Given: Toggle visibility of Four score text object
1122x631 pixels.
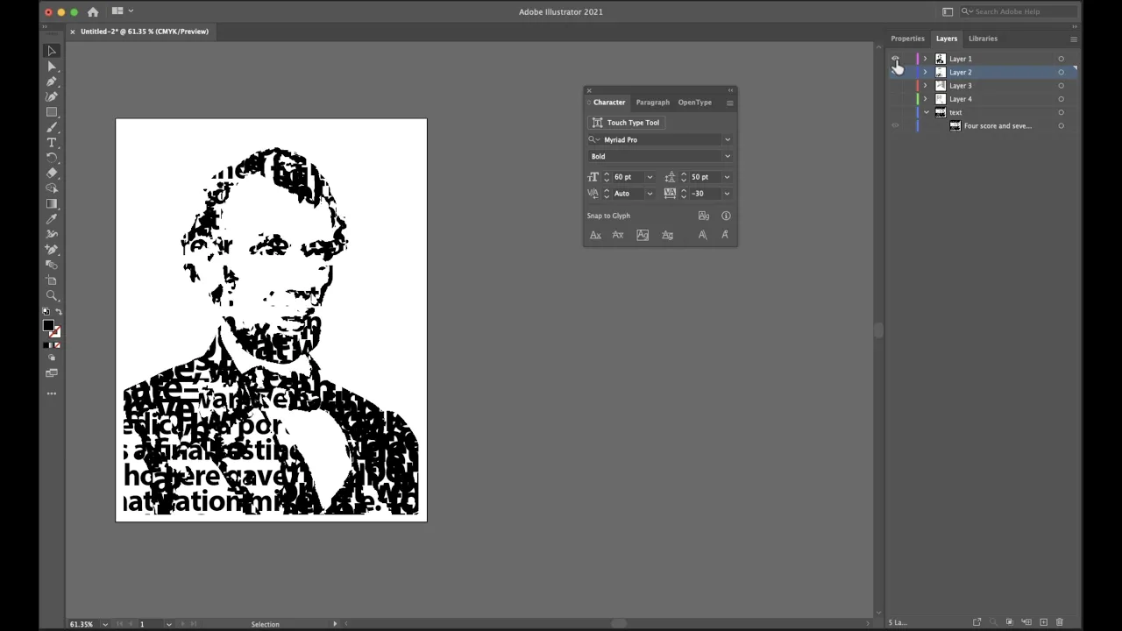Looking at the screenshot, I should [x=895, y=125].
